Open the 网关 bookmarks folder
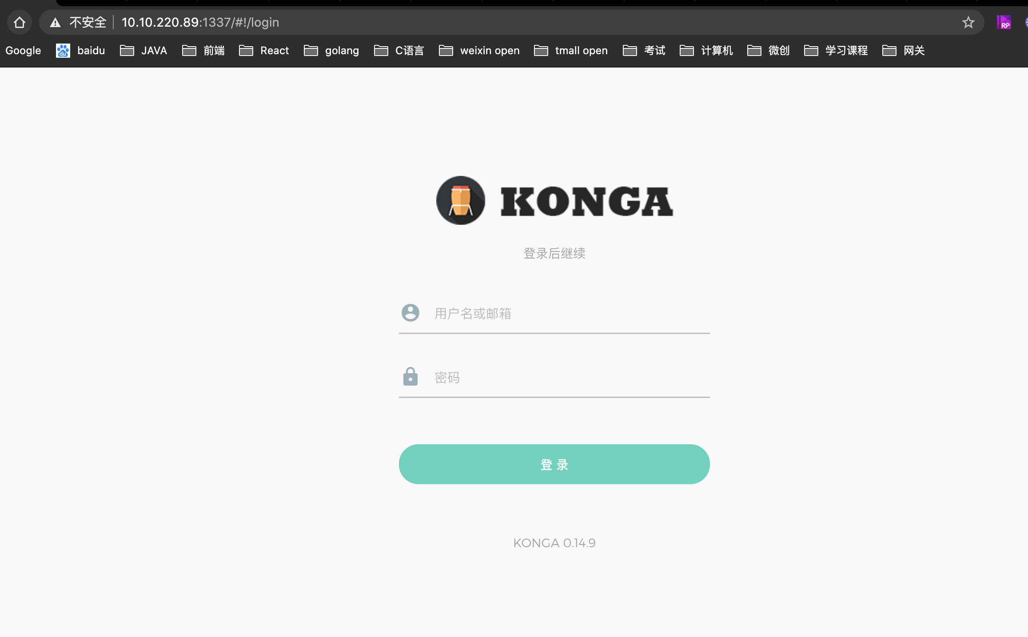Image resolution: width=1028 pixels, height=637 pixels. (x=904, y=51)
